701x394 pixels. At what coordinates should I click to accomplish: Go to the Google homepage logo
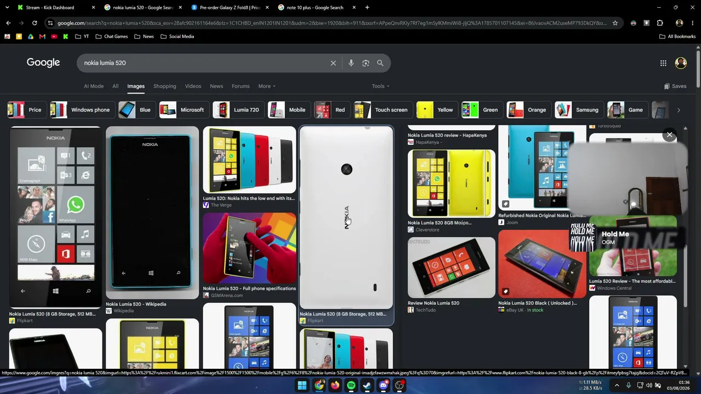[43, 62]
